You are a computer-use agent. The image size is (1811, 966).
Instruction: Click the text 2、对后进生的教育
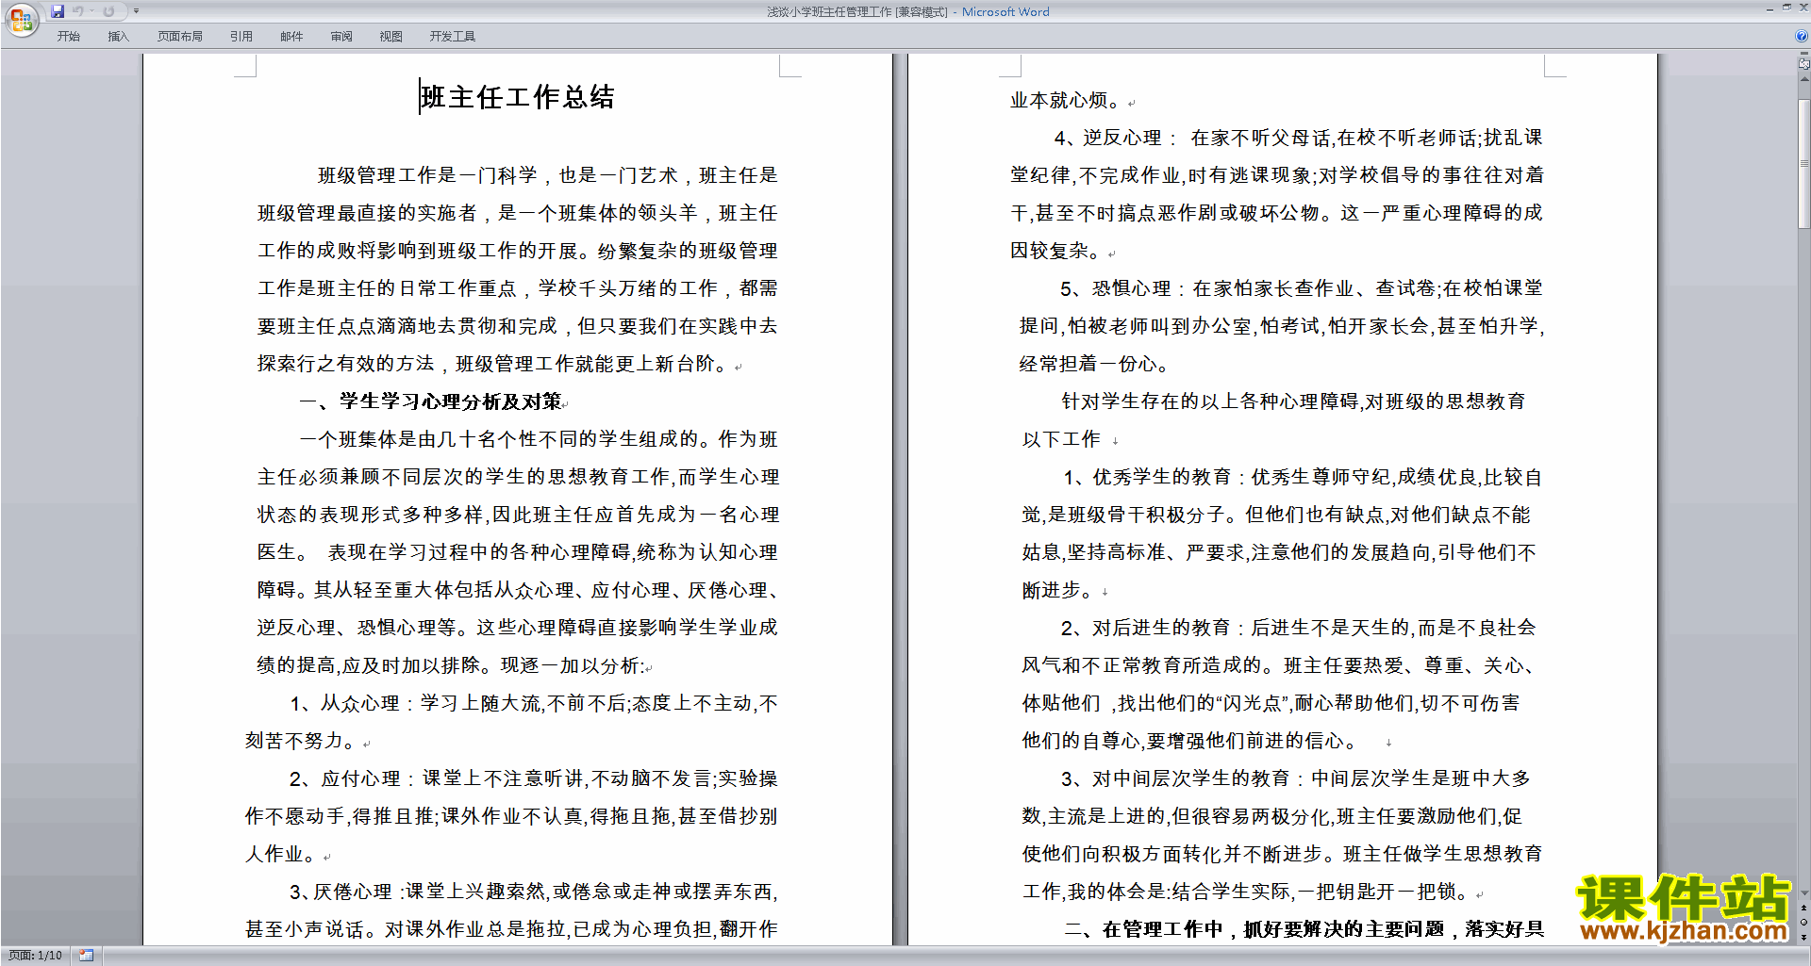(1146, 628)
